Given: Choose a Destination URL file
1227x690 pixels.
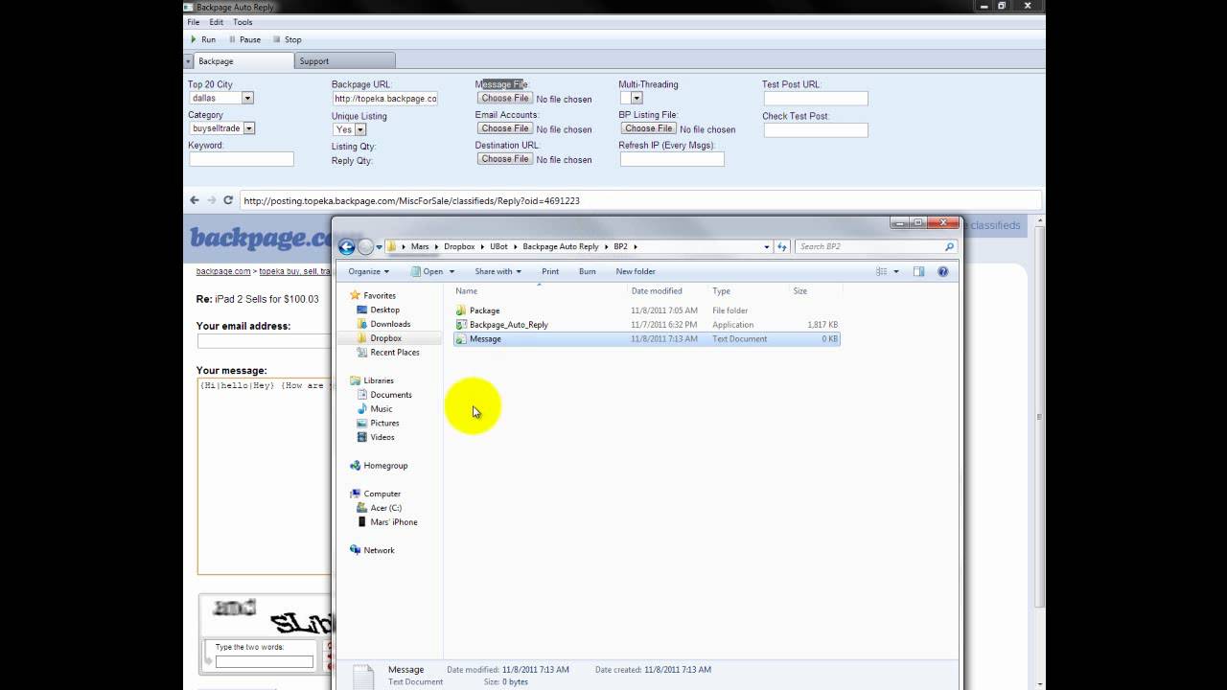Looking at the screenshot, I should (504, 159).
